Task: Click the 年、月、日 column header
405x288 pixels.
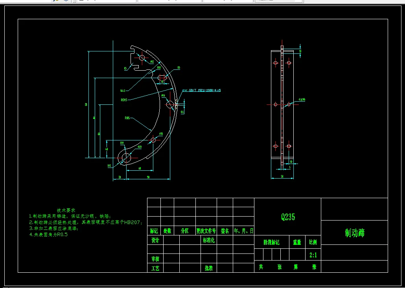Action: click(243, 231)
